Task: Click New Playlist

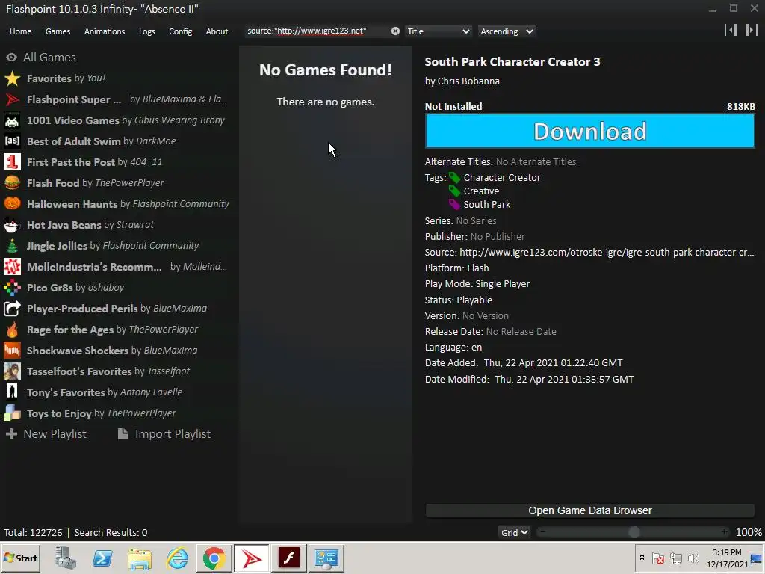Action: click(46, 434)
